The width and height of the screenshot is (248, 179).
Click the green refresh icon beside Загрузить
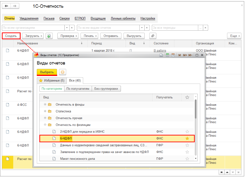(x=49, y=36)
